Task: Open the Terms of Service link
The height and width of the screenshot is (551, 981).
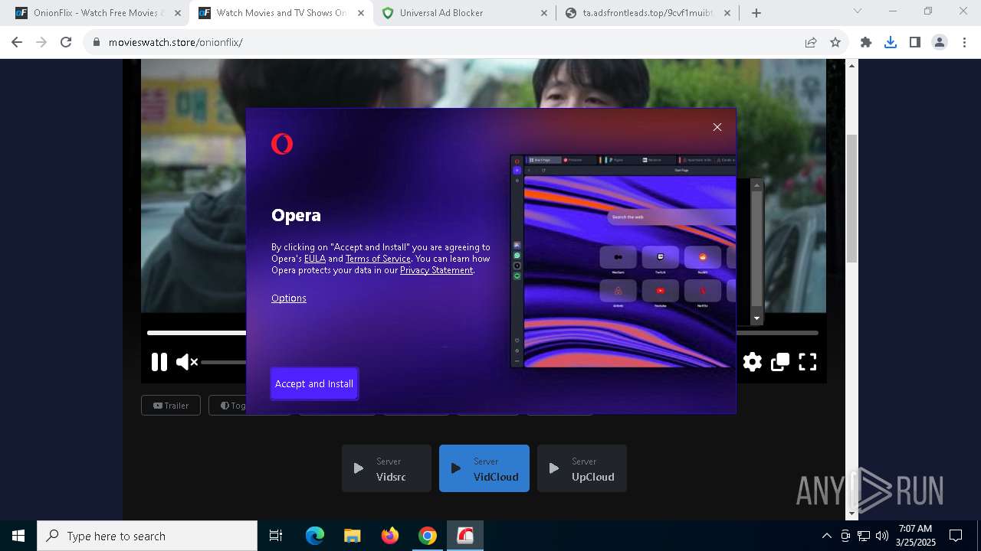Action: 378,259
